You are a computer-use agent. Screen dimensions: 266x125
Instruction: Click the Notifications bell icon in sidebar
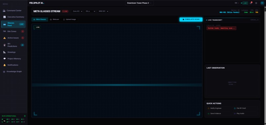[4, 65]
